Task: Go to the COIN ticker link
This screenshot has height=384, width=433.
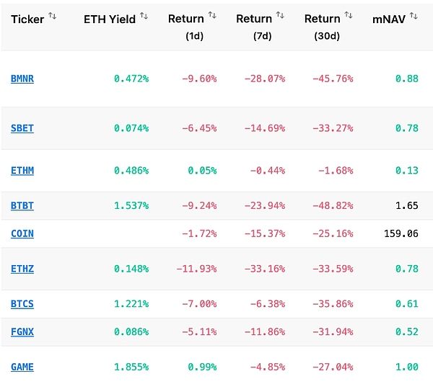Action: click(x=22, y=233)
